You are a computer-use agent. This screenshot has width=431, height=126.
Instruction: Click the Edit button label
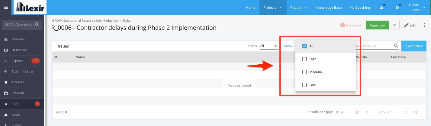click(x=413, y=25)
